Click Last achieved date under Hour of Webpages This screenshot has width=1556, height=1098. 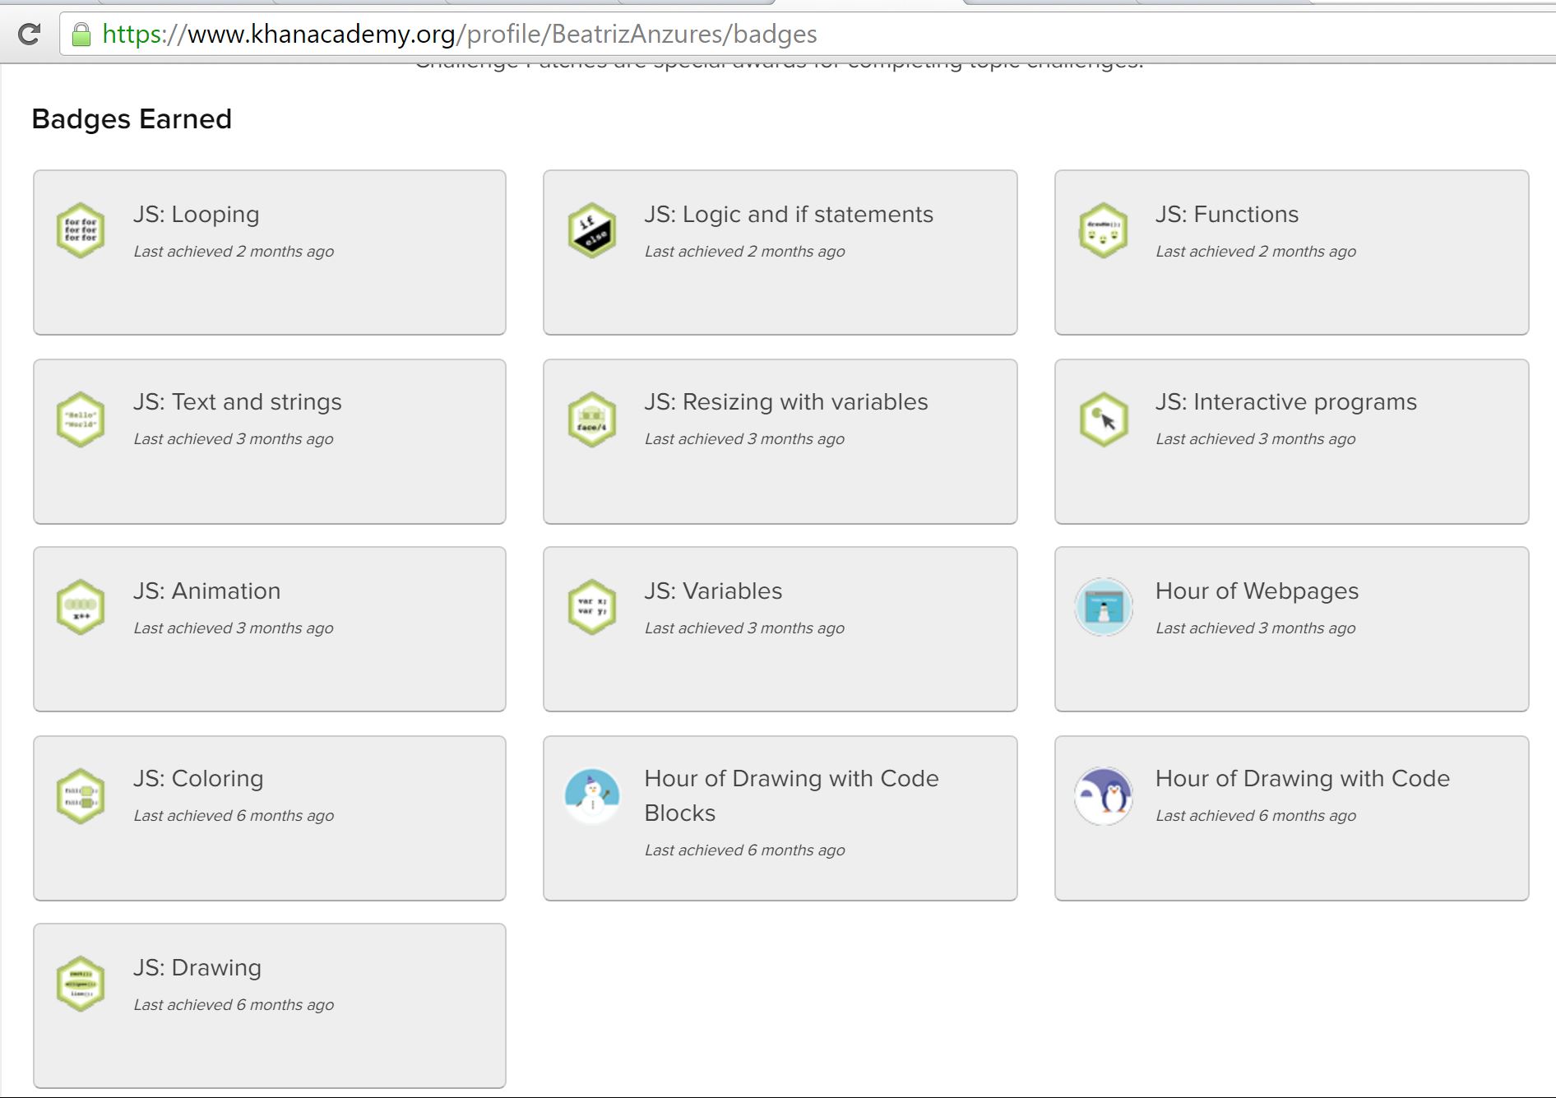tap(1256, 628)
